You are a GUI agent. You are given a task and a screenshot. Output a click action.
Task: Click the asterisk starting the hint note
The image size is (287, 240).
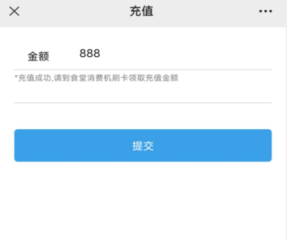tap(16, 76)
